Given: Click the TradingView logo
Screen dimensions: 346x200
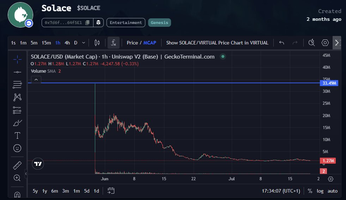Looking at the screenshot, I should [38, 164].
